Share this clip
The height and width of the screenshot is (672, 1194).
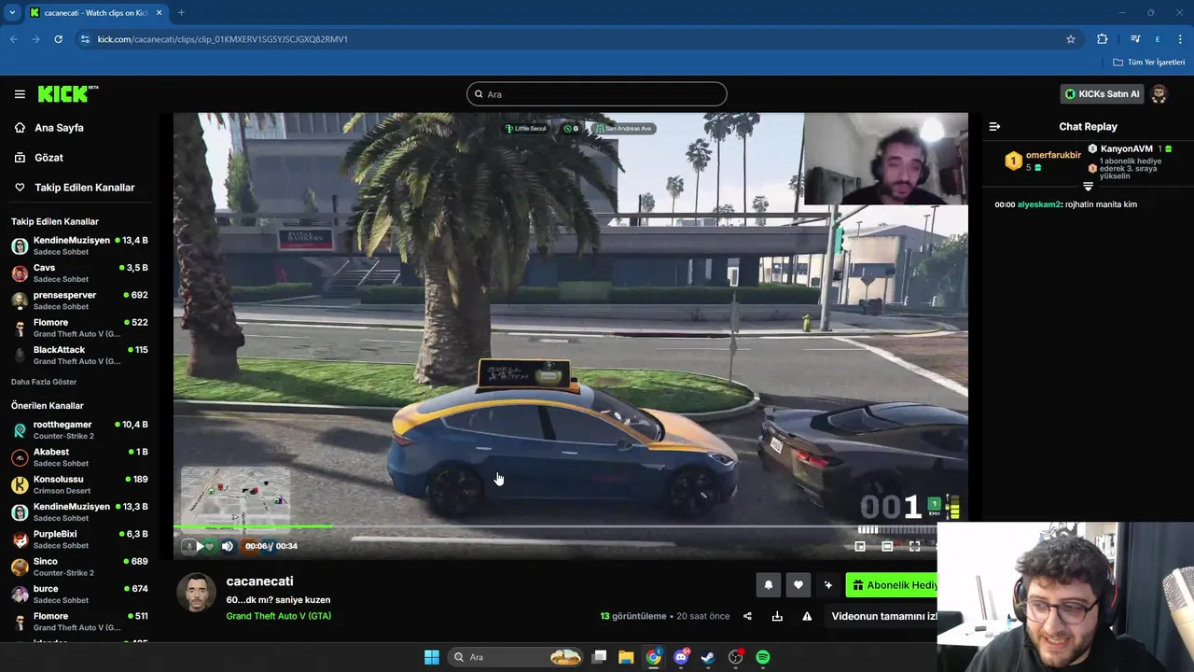[x=747, y=616]
